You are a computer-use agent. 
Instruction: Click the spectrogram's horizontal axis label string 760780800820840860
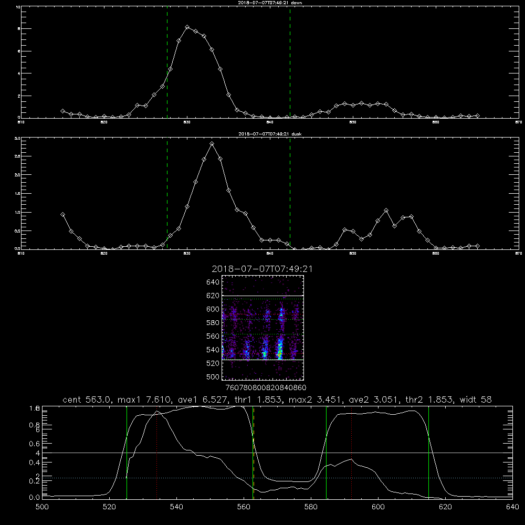point(266,387)
